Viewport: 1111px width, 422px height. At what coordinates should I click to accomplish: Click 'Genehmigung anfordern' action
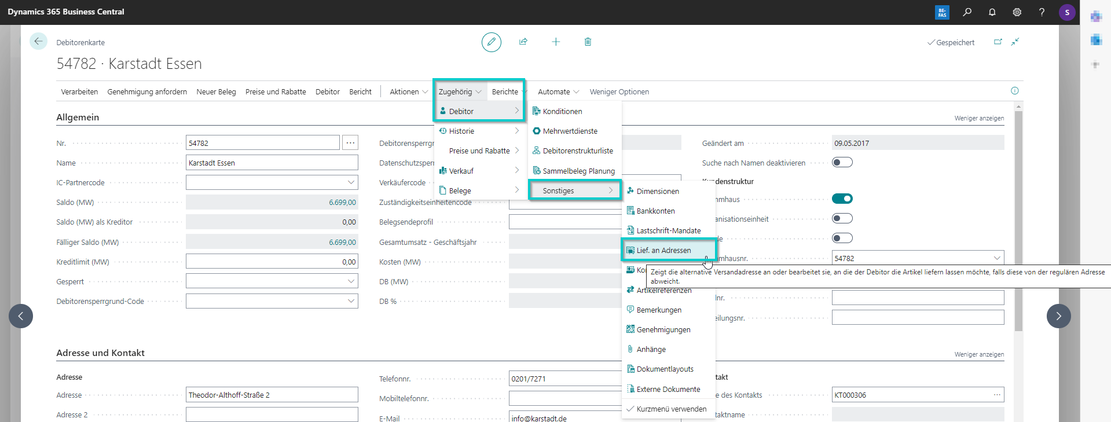tap(147, 92)
